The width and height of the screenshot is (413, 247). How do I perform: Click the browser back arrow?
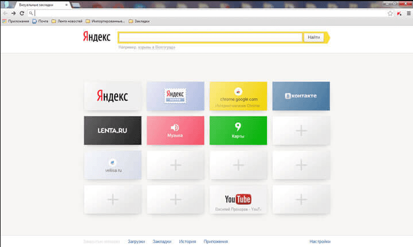[x=5, y=13]
